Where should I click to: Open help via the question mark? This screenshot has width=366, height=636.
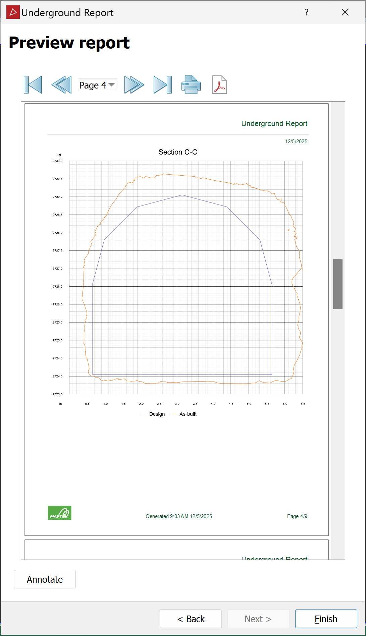[306, 12]
